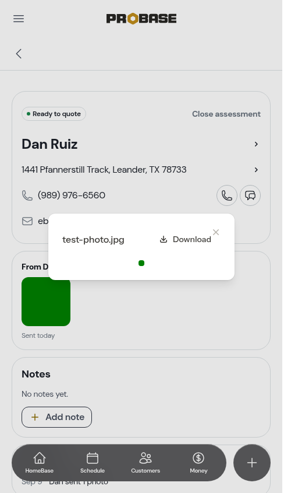This screenshot has width=291, height=493.
Task: Click the address 1441 Pfannerstill Track
Action: pyautogui.click(x=104, y=170)
